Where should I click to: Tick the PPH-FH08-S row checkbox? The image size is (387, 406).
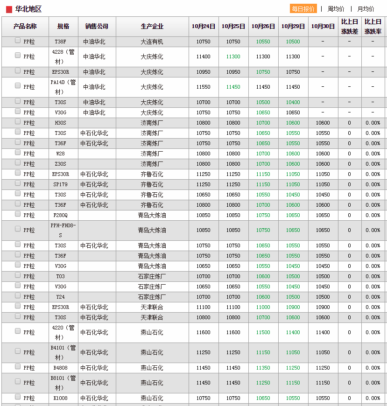click(x=18, y=229)
